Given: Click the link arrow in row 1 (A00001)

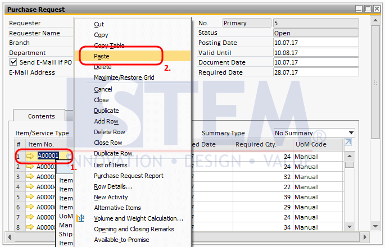Looking at the screenshot, I should click(x=30, y=156).
